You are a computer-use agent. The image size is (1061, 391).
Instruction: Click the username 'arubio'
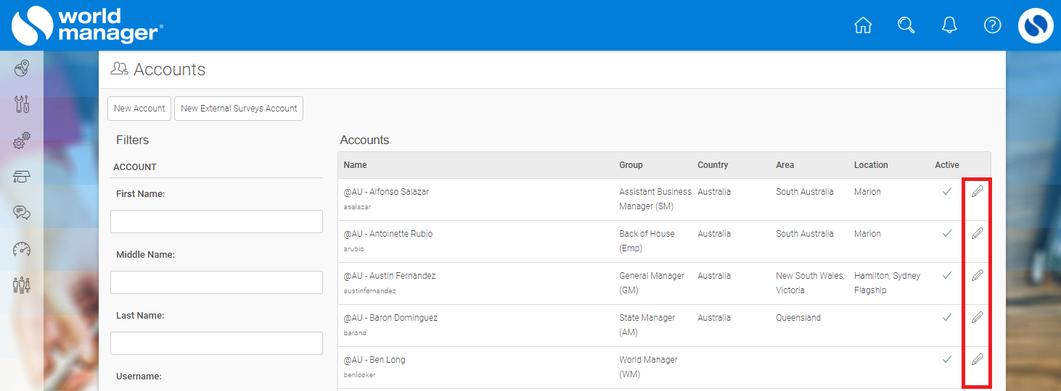point(353,249)
